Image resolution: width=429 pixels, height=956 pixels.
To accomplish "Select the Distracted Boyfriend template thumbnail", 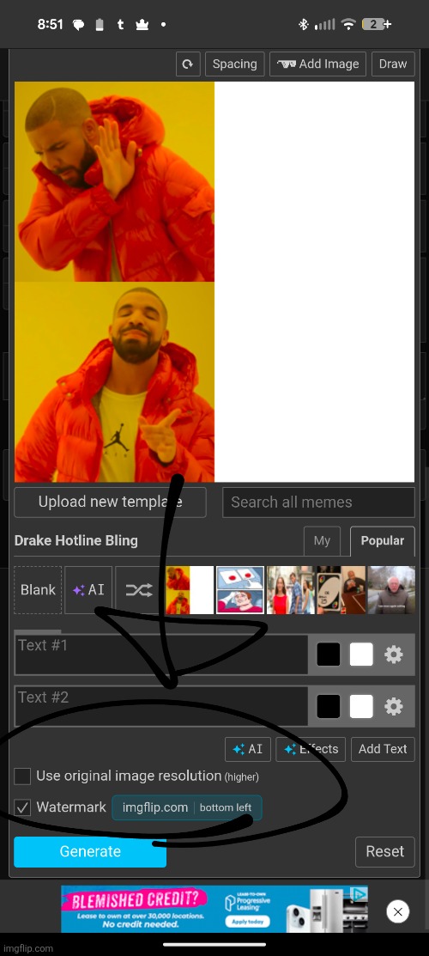I will click(x=291, y=590).
